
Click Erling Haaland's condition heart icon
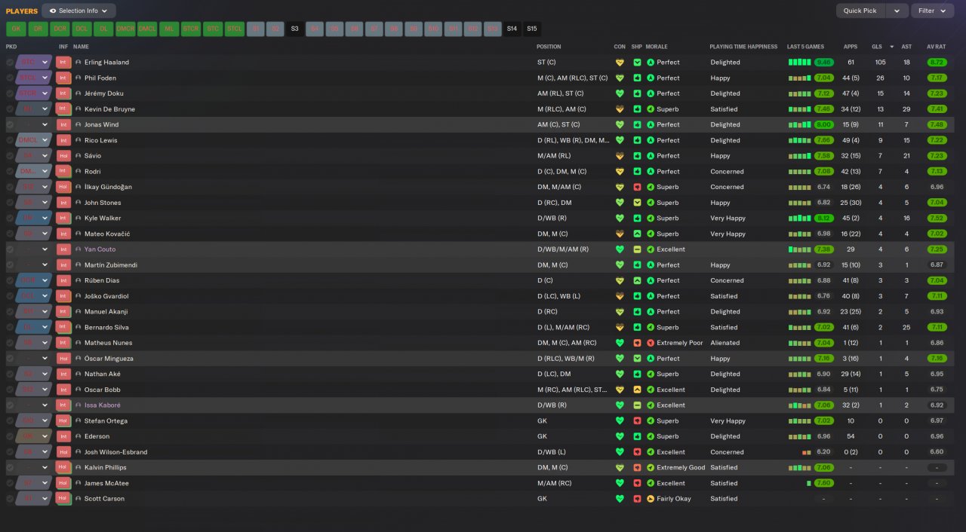tap(620, 63)
